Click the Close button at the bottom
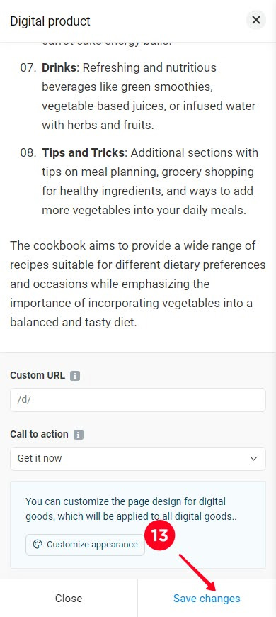 pyautogui.click(x=69, y=599)
